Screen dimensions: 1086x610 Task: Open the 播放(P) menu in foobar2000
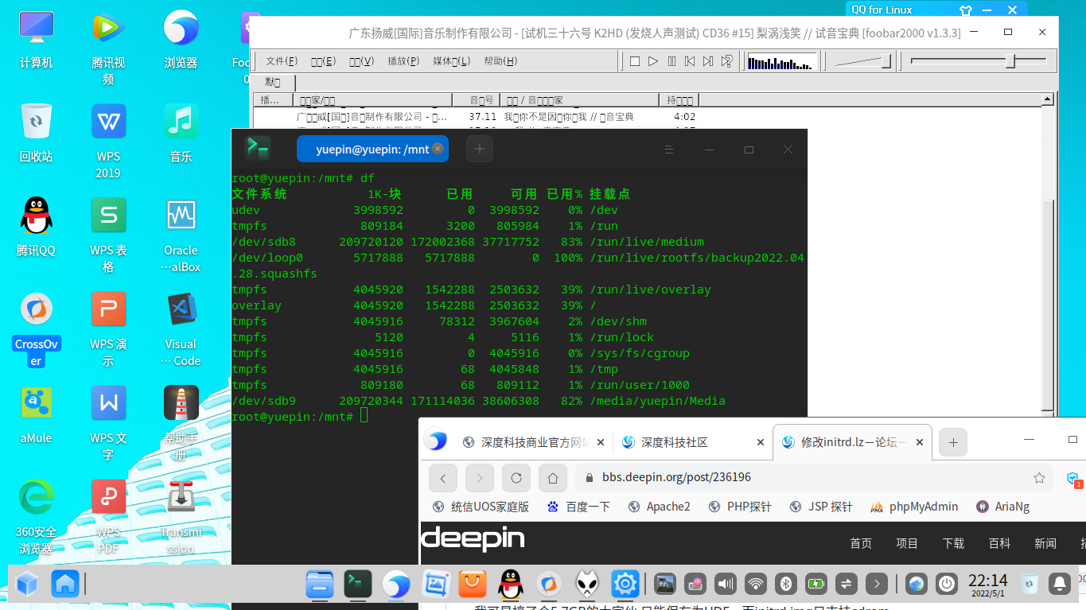[403, 61]
